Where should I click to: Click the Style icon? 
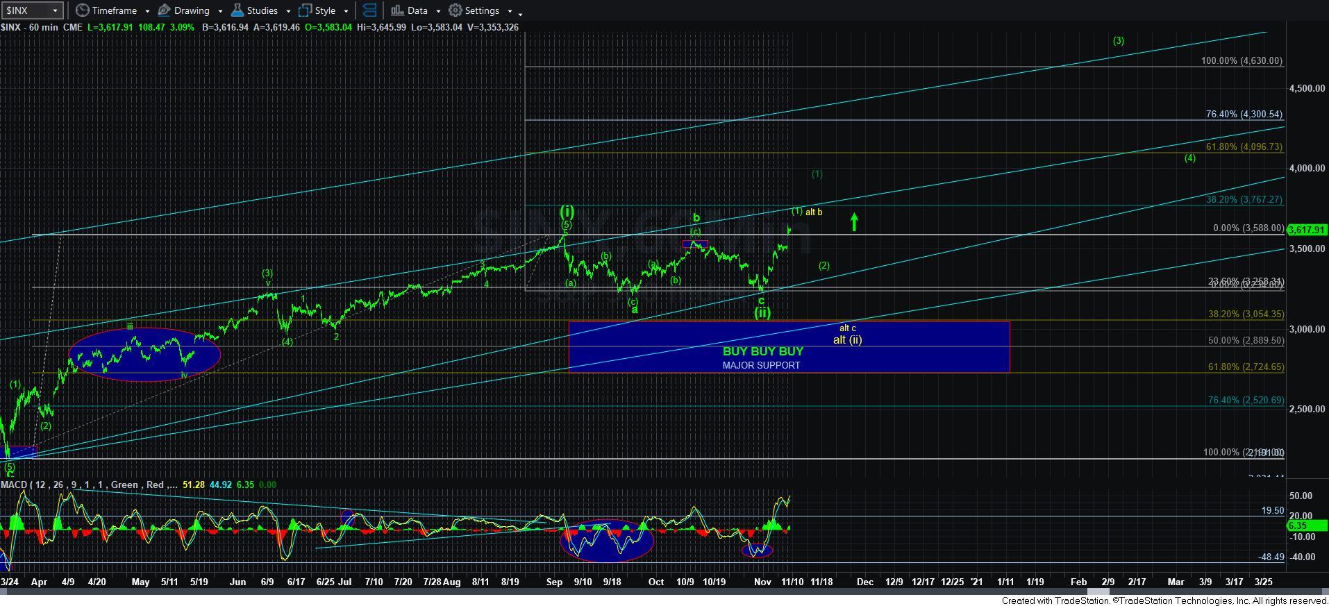pyautogui.click(x=305, y=10)
